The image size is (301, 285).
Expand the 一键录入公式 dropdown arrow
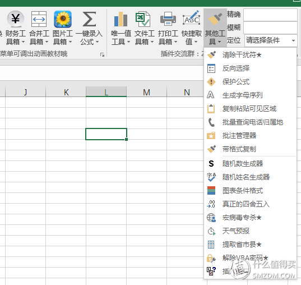[x=97, y=42]
